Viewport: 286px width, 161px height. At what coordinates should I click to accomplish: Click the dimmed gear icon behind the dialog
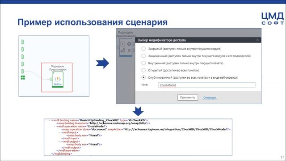click(129, 44)
